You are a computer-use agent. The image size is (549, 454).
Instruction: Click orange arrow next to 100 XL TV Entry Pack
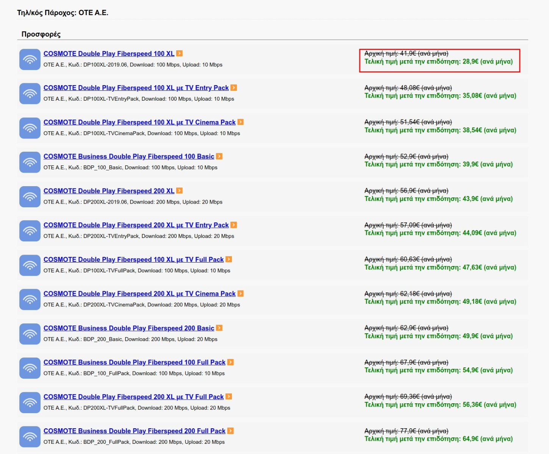234,87
